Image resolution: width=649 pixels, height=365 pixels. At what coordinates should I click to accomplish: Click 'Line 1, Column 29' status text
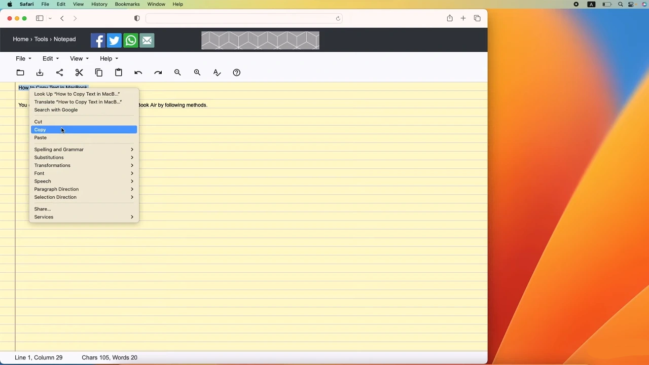39,357
